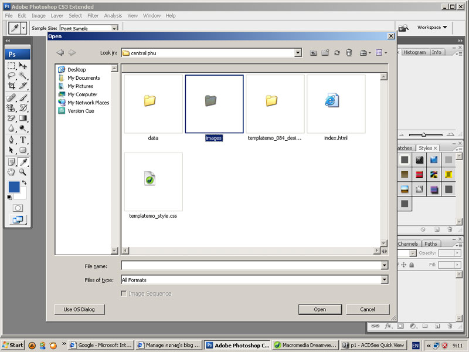Select the History Brush tool
Viewport: 469px width, 352px height.
pyautogui.click(x=23, y=108)
